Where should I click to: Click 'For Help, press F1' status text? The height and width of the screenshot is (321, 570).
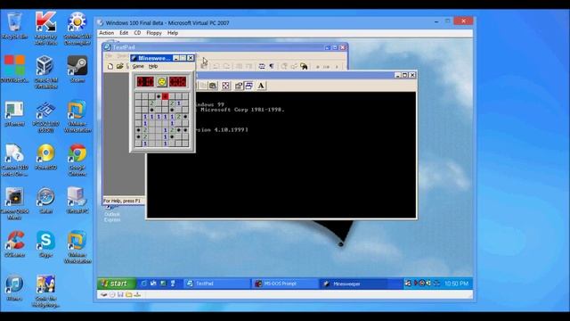122,201
